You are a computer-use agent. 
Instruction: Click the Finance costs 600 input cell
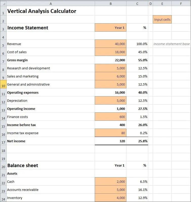tap(110, 117)
